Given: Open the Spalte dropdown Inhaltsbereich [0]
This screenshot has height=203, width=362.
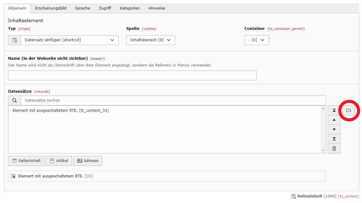Looking at the screenshot, I should [x=151, y=40].
